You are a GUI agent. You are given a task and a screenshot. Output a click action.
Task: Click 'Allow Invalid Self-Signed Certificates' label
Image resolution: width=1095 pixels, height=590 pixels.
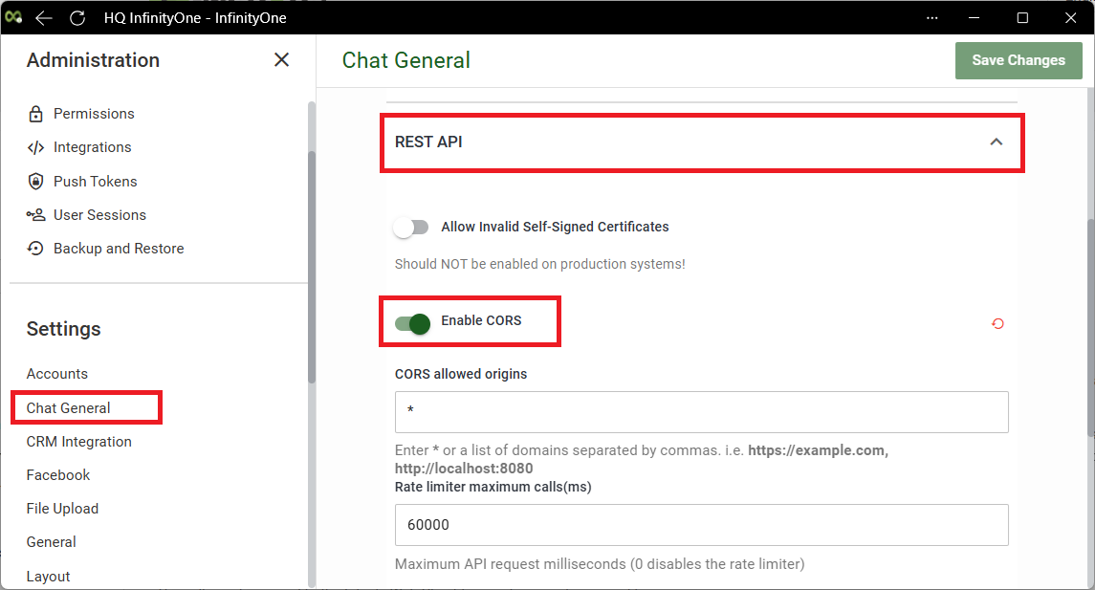pos(555,227)
